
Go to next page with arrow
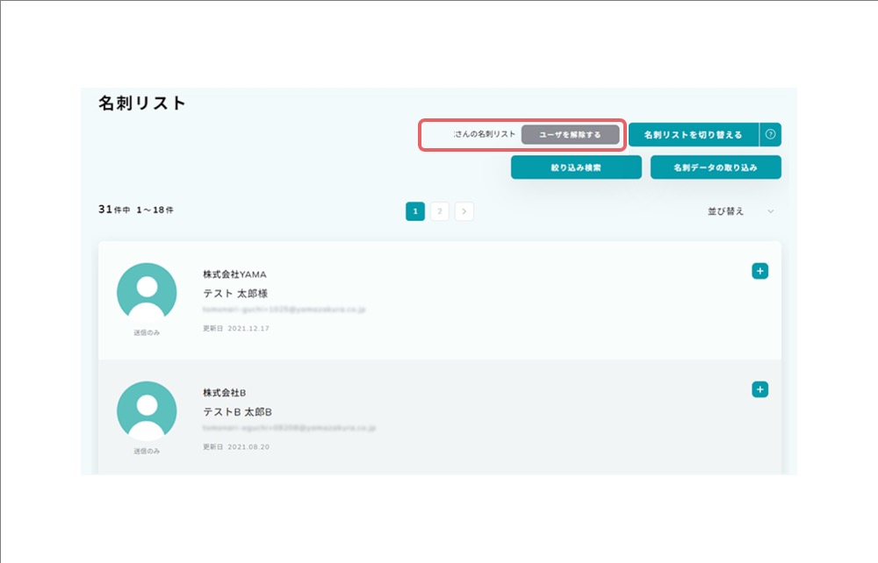pyautogui.click(x=464, y=211)
